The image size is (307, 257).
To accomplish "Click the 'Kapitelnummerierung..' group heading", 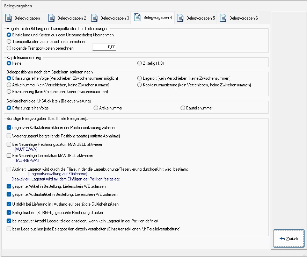I will [25, 58].
